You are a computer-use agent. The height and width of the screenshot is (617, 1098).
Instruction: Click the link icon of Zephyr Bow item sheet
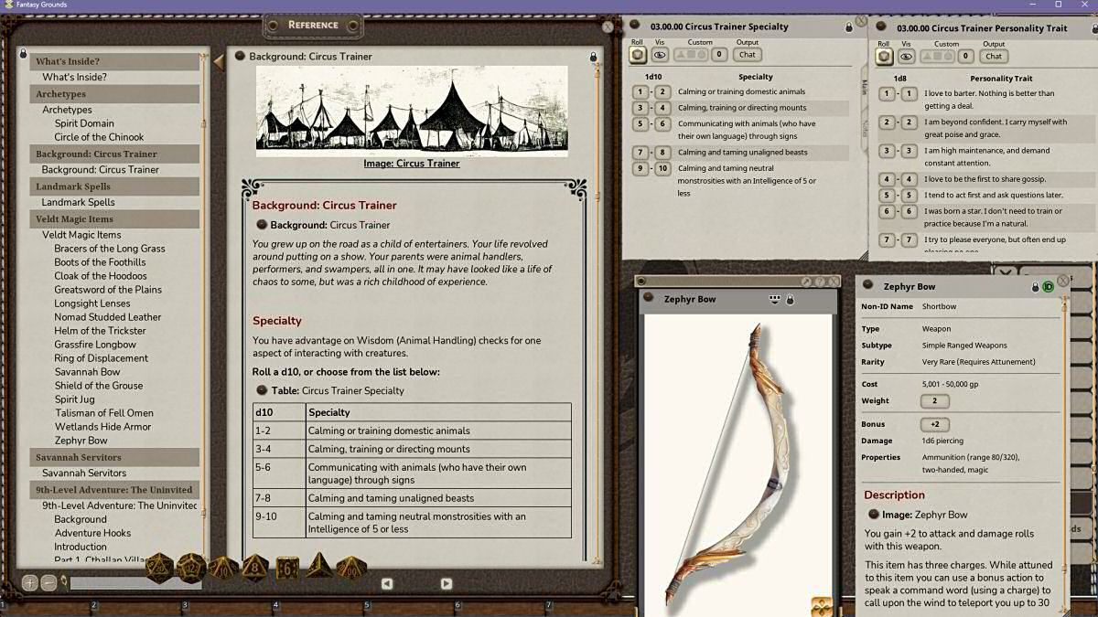[x=869, y=286]
